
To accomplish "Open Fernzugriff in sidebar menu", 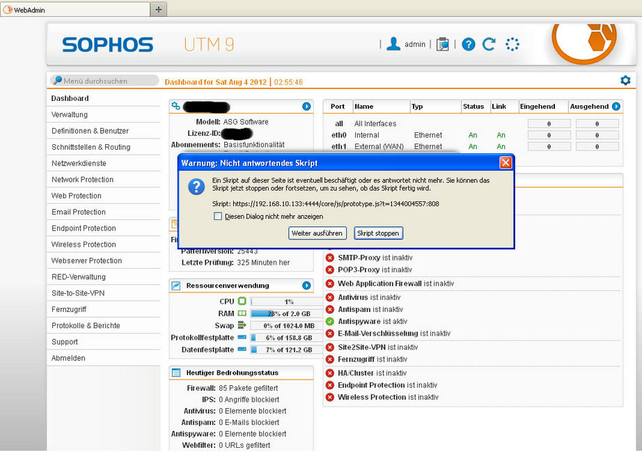I will tap(104, 309).
